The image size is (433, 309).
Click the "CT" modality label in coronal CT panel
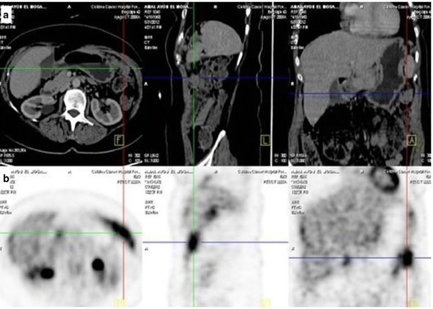click(293, 42)
